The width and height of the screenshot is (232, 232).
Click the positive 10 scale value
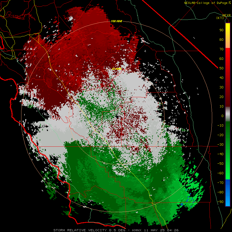221,106
